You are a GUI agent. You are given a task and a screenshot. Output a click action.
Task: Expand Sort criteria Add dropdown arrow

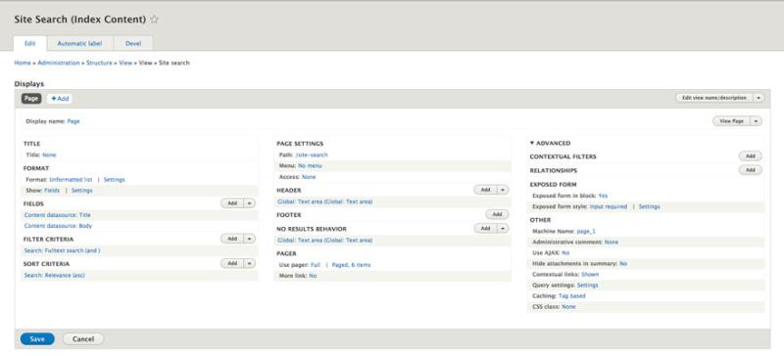tap(250, 263)
